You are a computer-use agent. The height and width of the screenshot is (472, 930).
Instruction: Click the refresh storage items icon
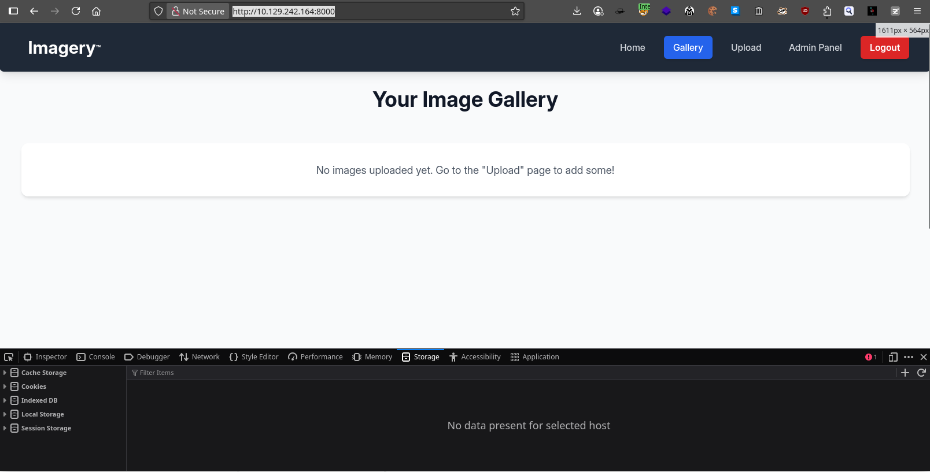click(x=921, y=373)
